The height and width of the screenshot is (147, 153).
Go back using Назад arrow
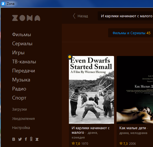(x=80, y=16)
